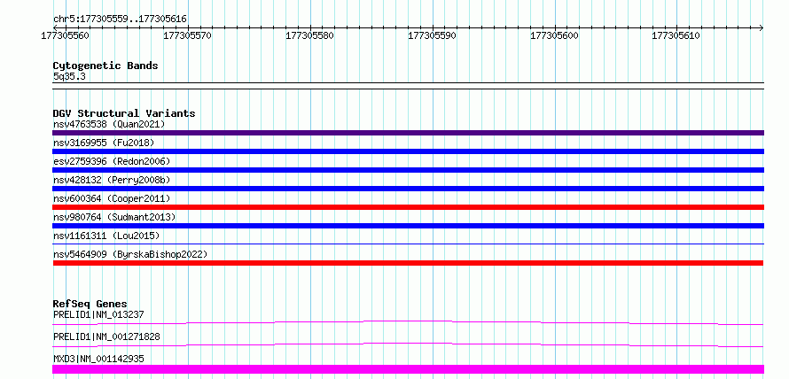
Task: Select the blue bar under esv2759396 (Redon2006)
Action: pos(408,170)
